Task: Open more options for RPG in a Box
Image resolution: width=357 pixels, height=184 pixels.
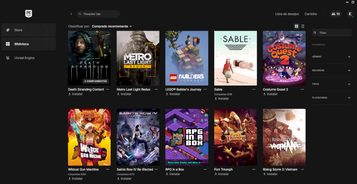Action: pos(205,169)
